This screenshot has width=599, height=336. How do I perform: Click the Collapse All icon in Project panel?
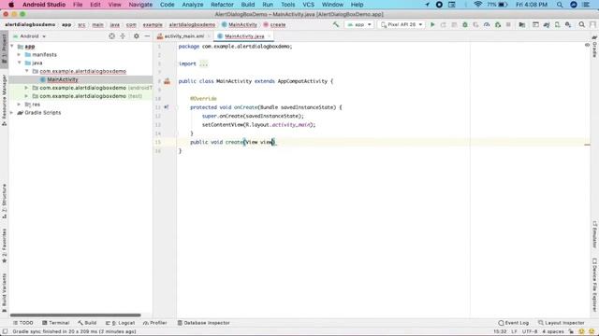pos(123,35)
